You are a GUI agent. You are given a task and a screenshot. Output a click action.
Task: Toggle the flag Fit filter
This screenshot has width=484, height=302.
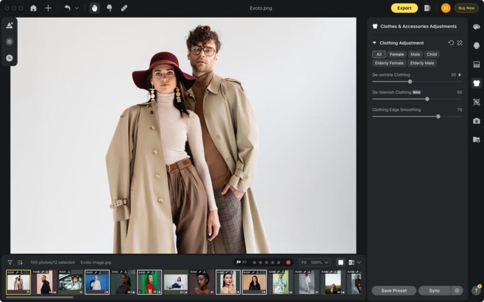click(241, 263)
